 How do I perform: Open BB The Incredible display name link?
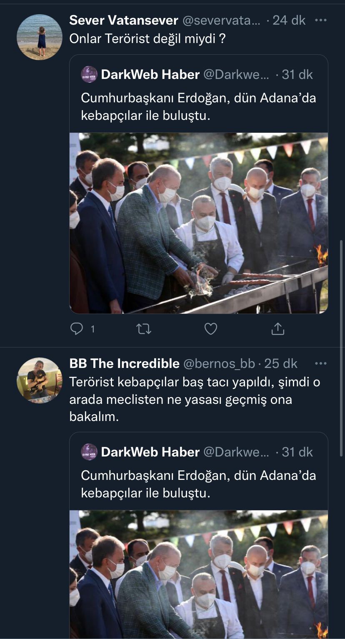124,364
